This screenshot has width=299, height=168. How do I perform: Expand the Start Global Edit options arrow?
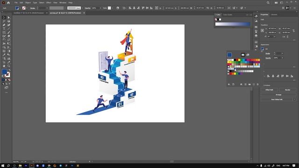294,99
